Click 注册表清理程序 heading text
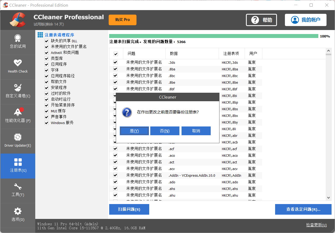Image resolution: width=335 pixels, height=233 pixels. [x=59, y=35]
